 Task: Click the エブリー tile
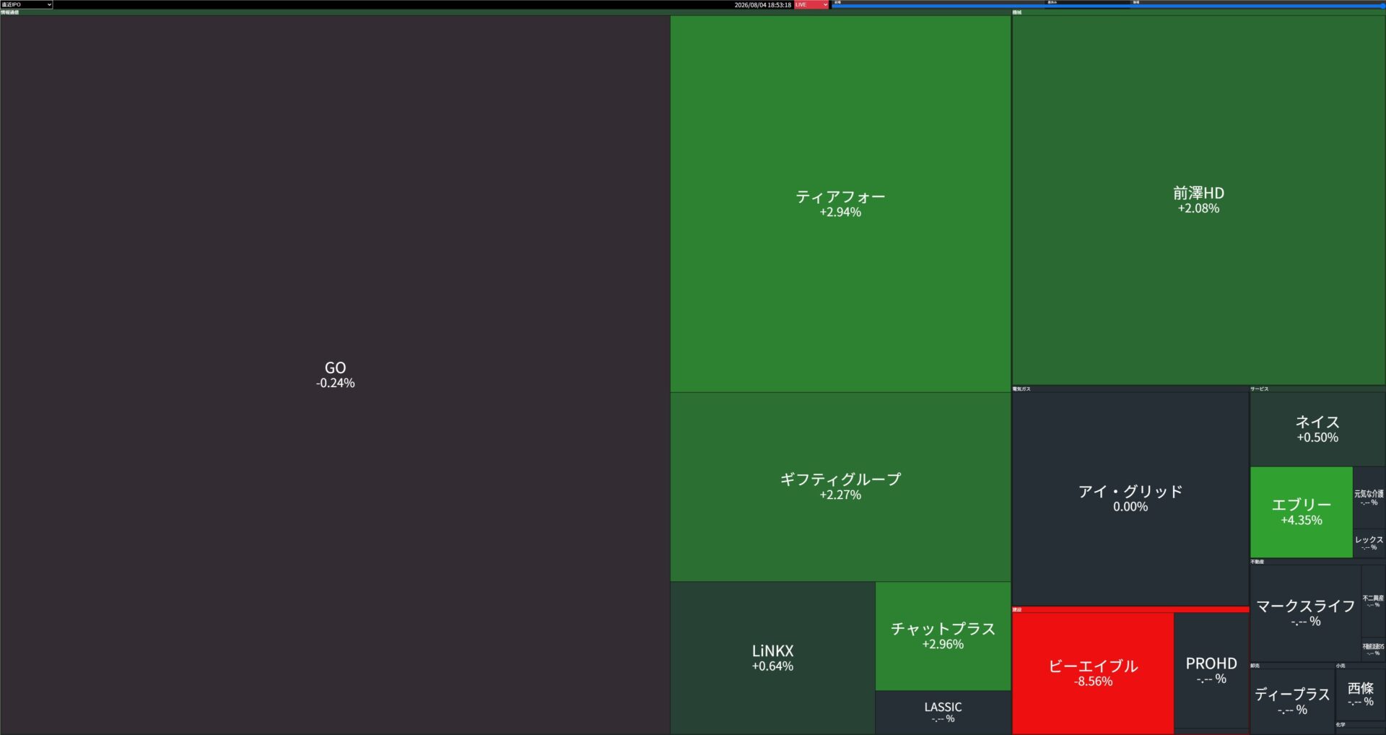[x=1302, y=512]
